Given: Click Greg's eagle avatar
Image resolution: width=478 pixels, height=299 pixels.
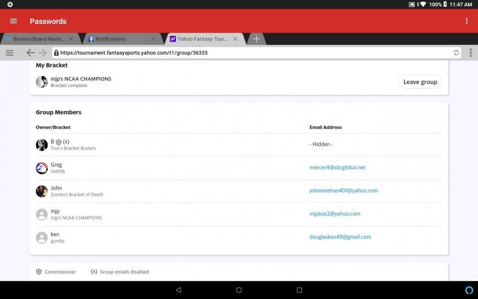Looking at the screenshot, I should point(42,168).
